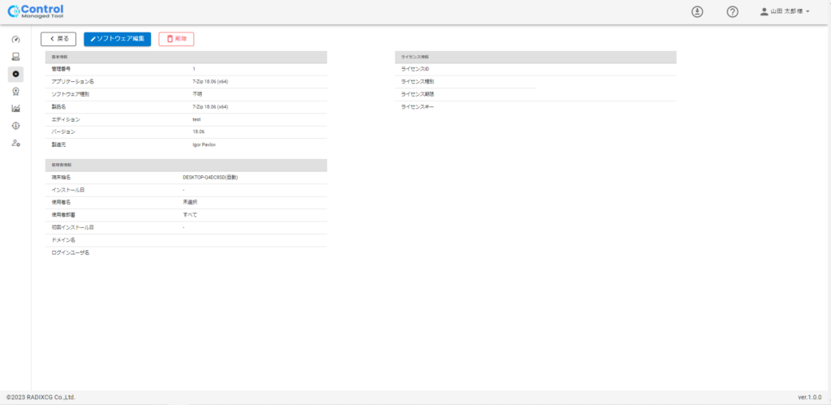Select the ライセンス種別 label

tap(418, 82)
